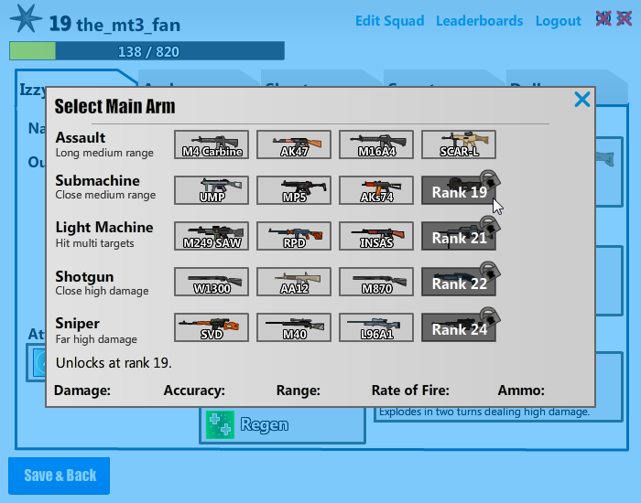Viewport: 641px width, 503px height.
Task: Open the Leaderboards page
Action: coord(480,21)
